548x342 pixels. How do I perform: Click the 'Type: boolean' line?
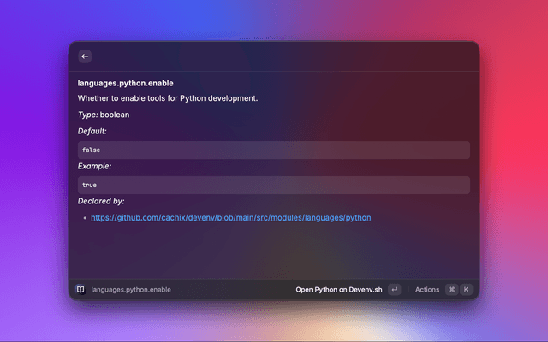click(104, 115)
